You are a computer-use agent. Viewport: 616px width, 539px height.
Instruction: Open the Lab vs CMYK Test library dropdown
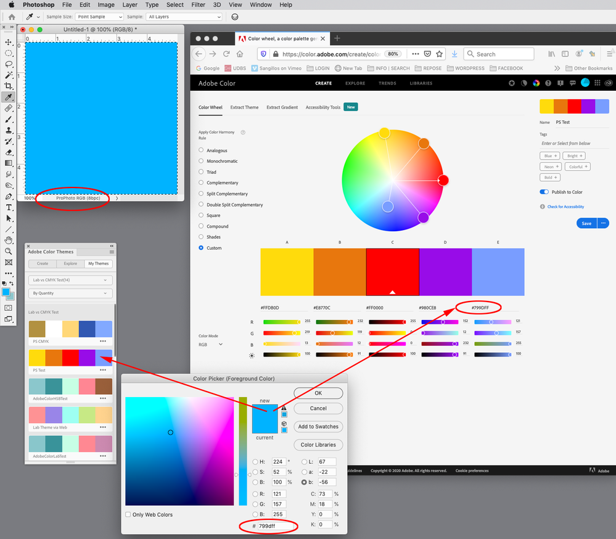click(x=70, y=280)
